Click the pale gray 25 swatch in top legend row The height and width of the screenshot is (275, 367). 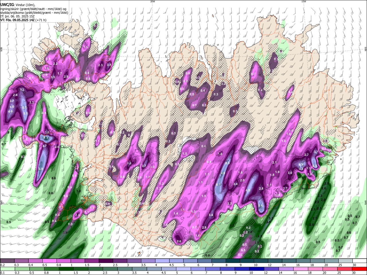(345, 261)
